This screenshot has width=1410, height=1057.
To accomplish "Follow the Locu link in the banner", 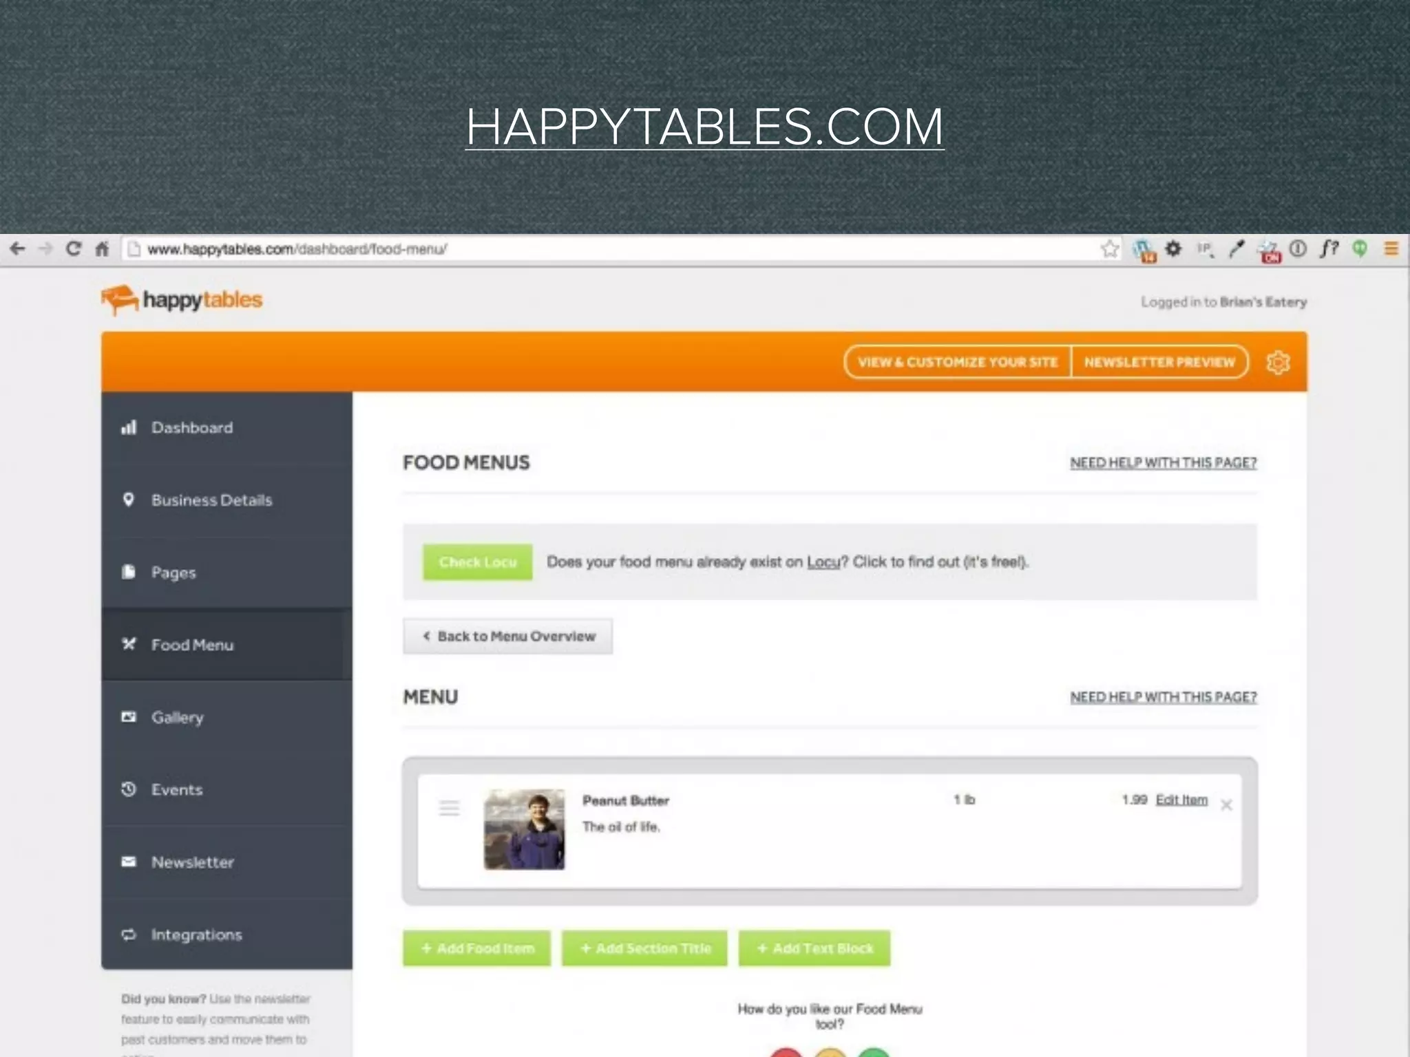I will (823, 562).
